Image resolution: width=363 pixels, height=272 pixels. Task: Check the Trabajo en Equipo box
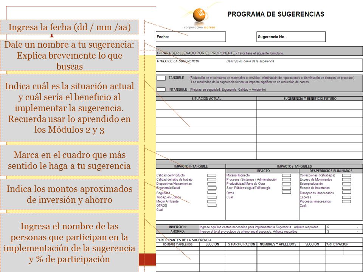[212, 197]
